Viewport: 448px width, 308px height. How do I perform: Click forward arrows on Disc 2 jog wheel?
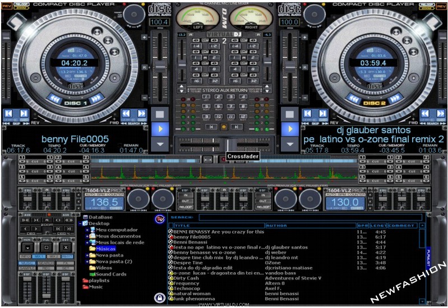395,99
